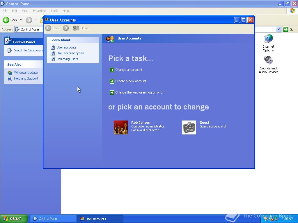Open the Tools menu
The width and height of the screenshot is (298, 223).
tap(54, 10)
